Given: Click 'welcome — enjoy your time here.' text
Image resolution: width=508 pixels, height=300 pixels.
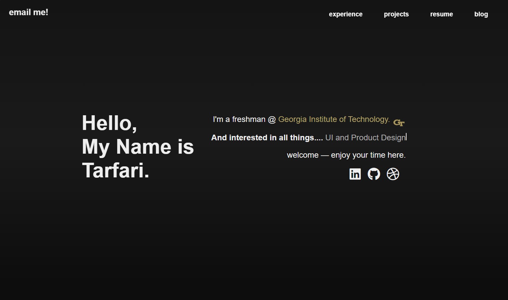Looking at the screenshot, I should pos(346,155).
